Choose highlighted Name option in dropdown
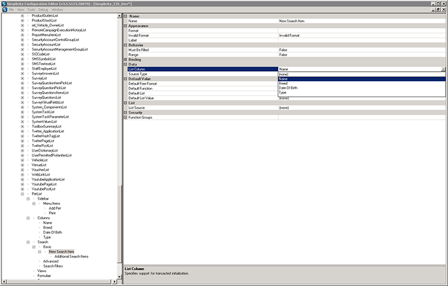The width and height of the screenshot is (448, 286). pos(362,79)
